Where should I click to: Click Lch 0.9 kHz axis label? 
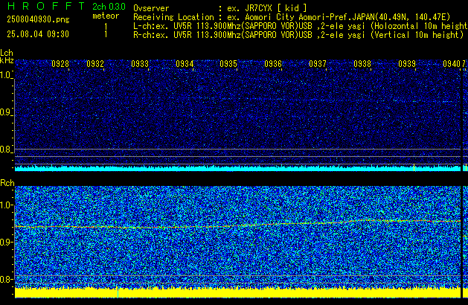point(6,112)
